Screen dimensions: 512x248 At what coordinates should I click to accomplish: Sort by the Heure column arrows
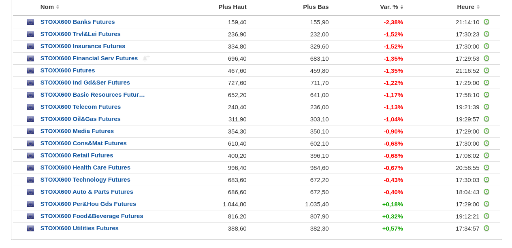coord(478,7)
